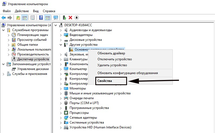Expand the Устройства HID node
This screenshot has height=133, width=215.
tap(61, 128)
